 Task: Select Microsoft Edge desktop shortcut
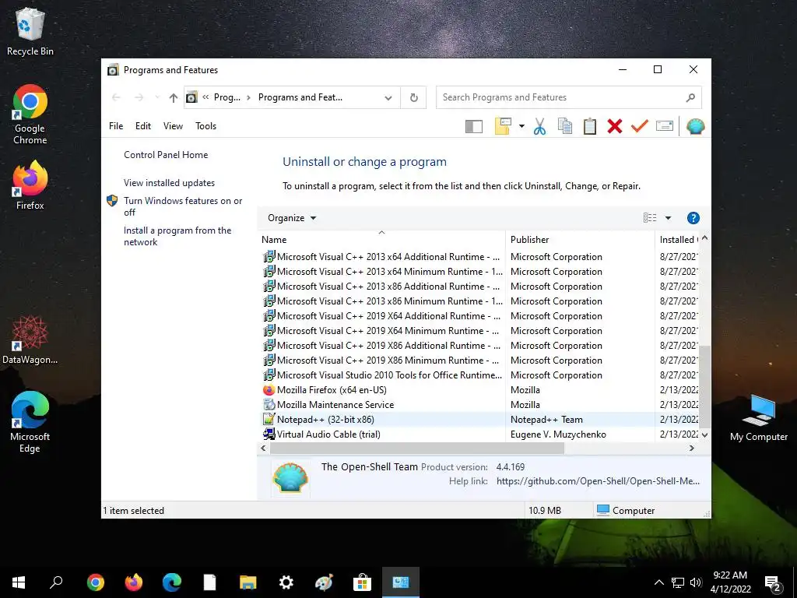pyautogui.click(x=30, y=422)
